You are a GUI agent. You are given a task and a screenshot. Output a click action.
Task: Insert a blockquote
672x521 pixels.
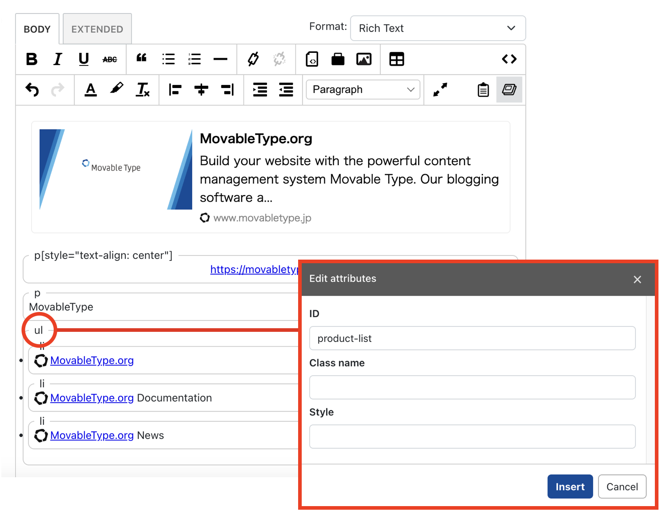point(142,58)
